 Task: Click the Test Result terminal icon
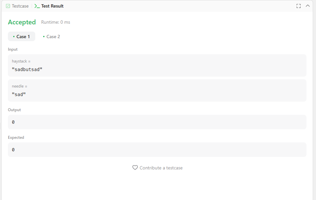(x=37, y=6)
